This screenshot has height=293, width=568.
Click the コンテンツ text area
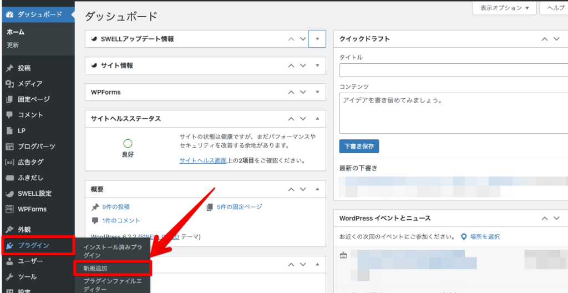[x=454, y=113]
